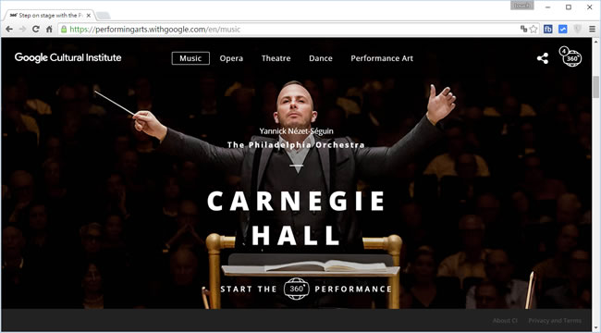The width and height of the screenshot is (601, 333).
Task: Select the Music navigation tab
Action: coord(190,58)
